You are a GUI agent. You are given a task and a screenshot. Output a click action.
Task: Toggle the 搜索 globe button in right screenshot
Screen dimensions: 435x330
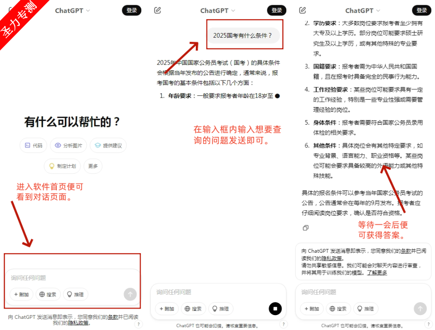point(338,309)
